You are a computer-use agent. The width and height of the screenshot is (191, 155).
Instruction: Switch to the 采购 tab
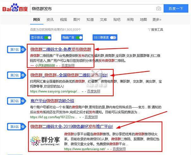130,20
